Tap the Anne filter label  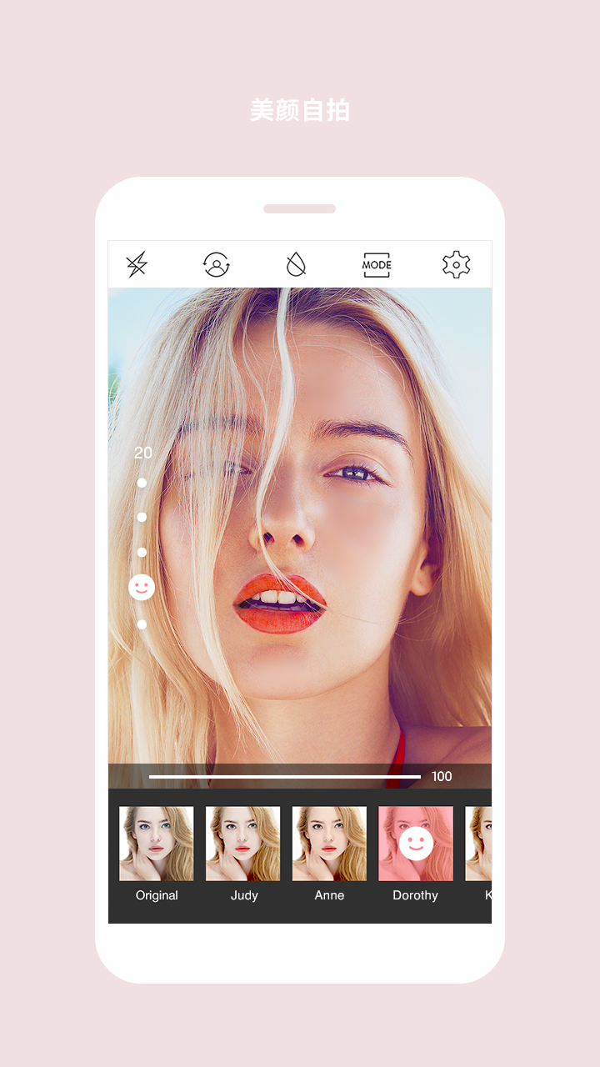(329, 895)
